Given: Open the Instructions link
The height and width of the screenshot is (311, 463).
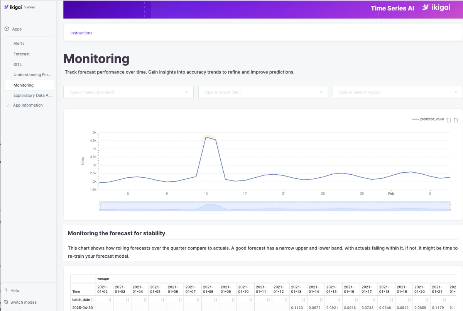Looking at the screenshot, I should click(81, 33).
